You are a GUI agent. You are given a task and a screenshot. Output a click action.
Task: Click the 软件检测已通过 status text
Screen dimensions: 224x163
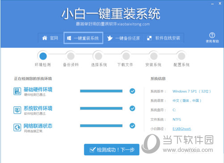point(35,113)
